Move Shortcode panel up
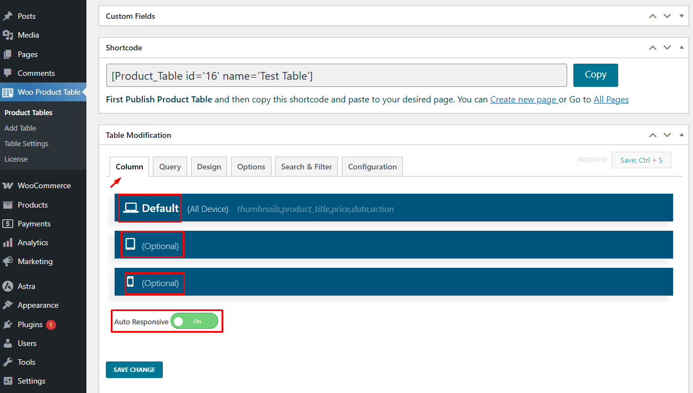 tap(653, 48)
